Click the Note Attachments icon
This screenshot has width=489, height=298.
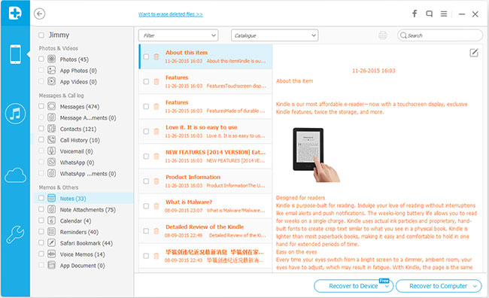51,209
